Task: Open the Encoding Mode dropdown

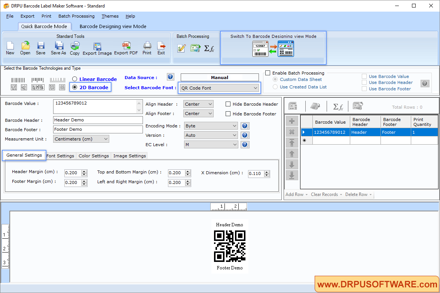Action: click(211, 126)
